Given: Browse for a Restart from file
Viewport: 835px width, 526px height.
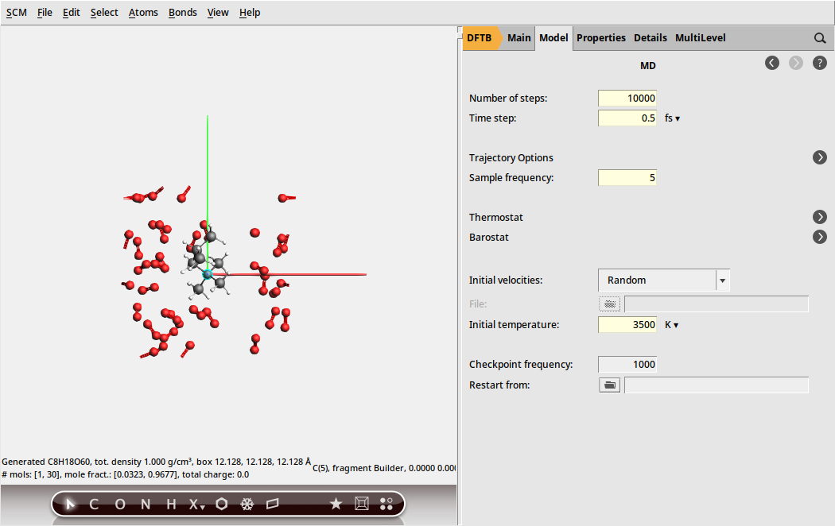Looking at the screenshot, I should (x=609, y=385).
